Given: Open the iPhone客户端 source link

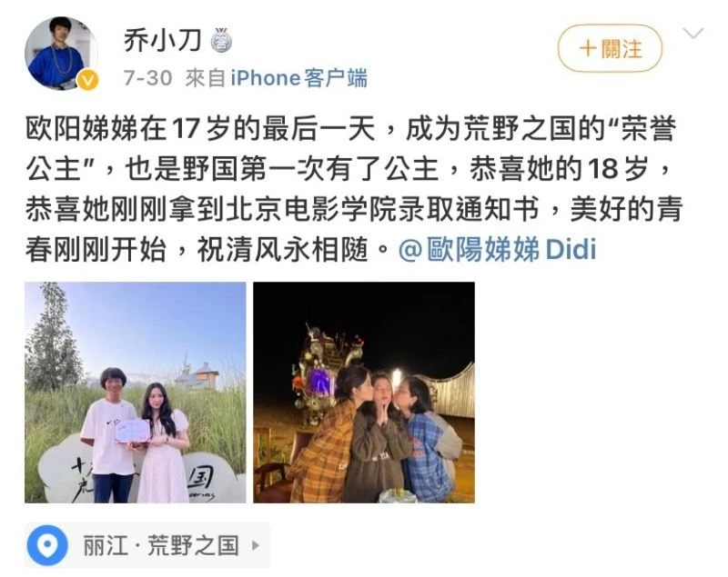Looking at the screenshot, I should pos(299,77).
